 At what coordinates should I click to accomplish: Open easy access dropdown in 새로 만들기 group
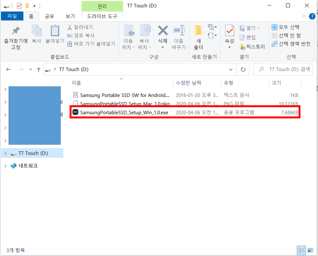click(x=212, y=36)
